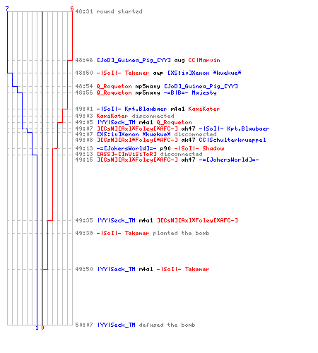Select the 49:01 Kpt.Blaubaer m4a1 kill
This screenshot has height=353, width=318.
(148, 109)
